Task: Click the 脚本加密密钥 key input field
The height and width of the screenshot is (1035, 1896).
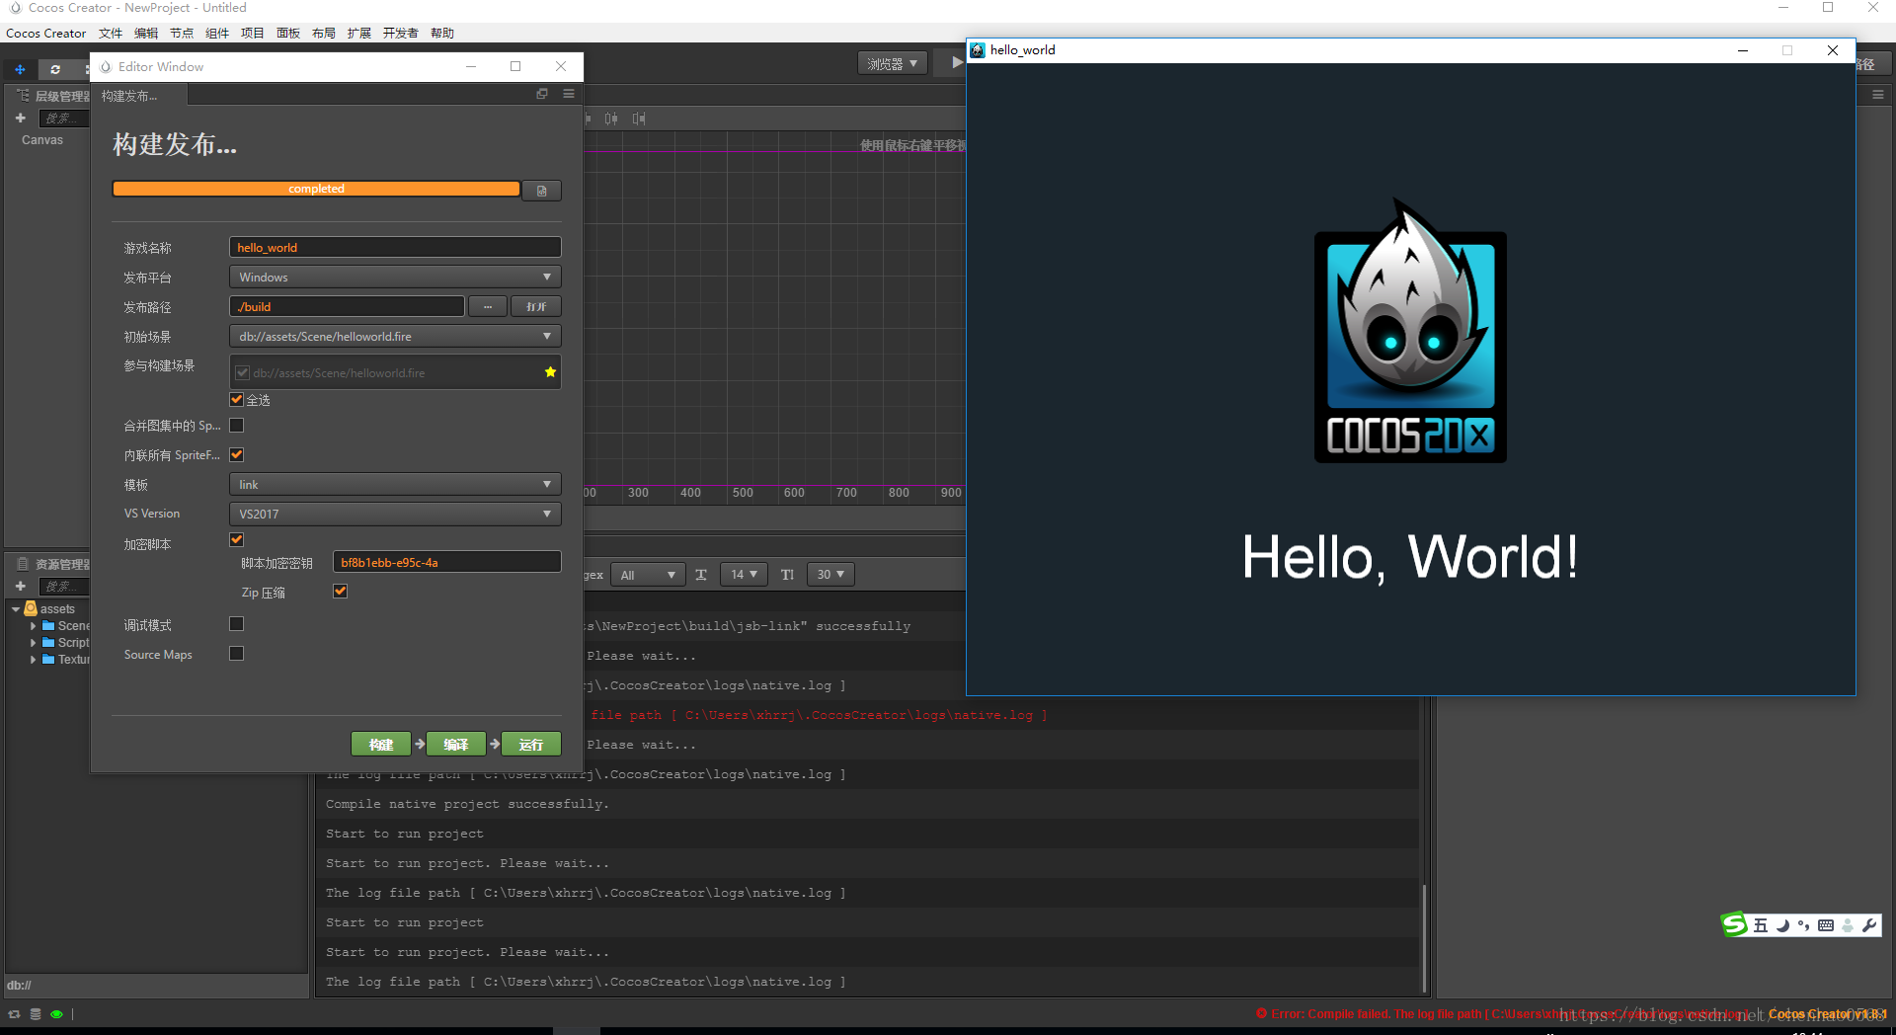Action: (447, 563)
